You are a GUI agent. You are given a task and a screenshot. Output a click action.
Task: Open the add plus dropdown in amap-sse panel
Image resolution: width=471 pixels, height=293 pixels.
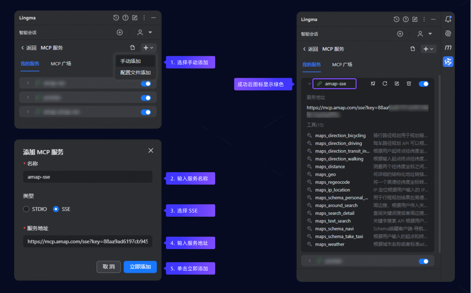[429, 49]
